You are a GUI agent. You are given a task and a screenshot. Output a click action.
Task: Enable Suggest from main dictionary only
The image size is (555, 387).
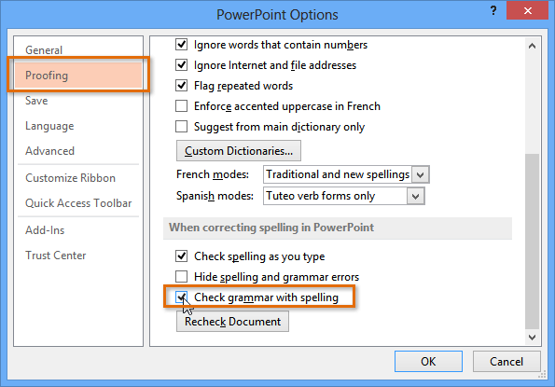[x=182, y=127]
